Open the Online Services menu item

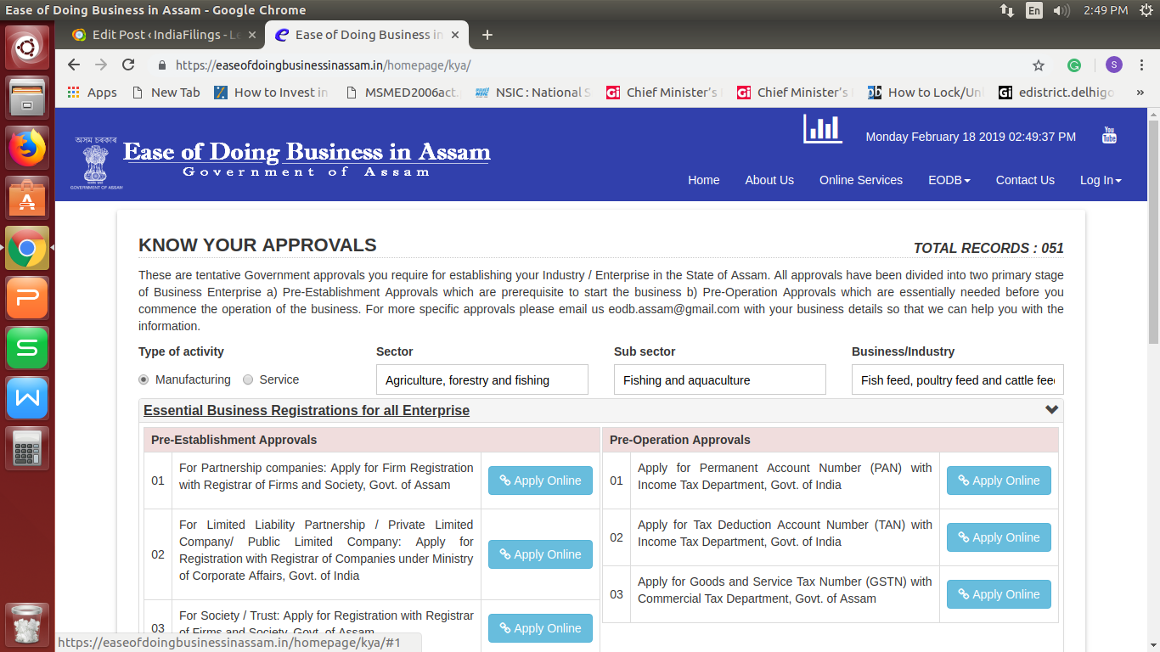click(860, 180)
